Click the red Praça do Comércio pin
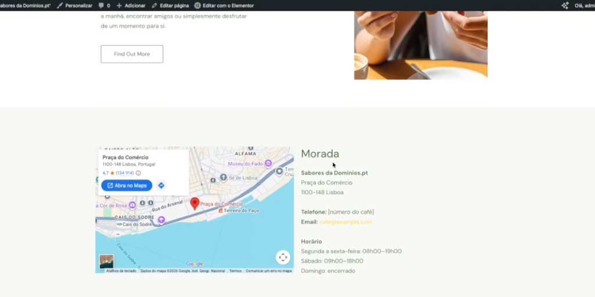The image size is (595, 297). [195, 204]
